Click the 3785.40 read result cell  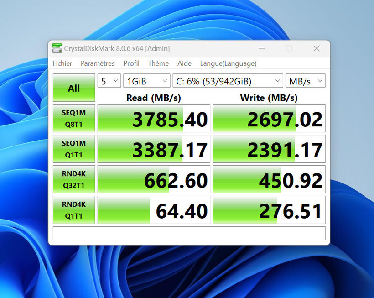point(154,118)
